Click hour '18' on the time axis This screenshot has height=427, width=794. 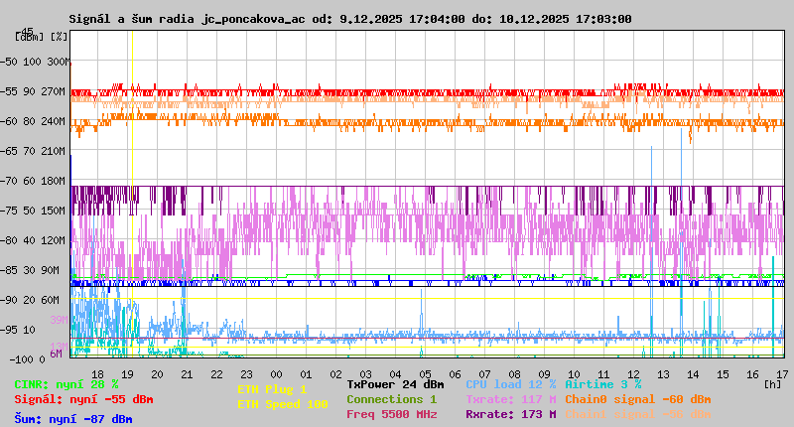coord(97,374)
